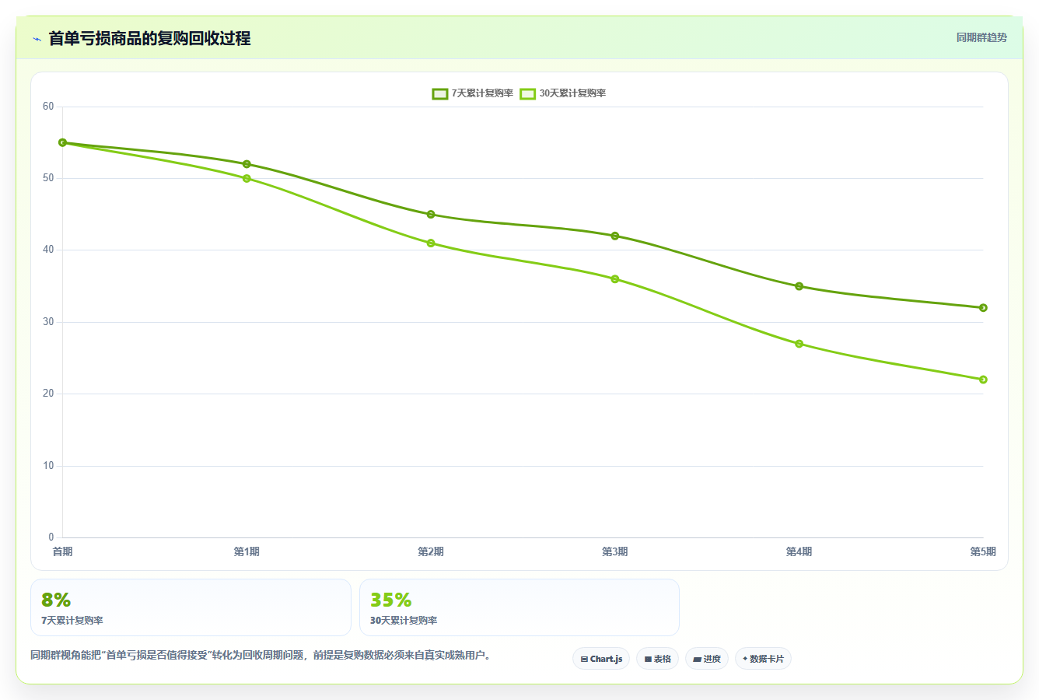Click the 30天 endpoint at 第5期
This screenshot has height=700, width=1039.
983,380
